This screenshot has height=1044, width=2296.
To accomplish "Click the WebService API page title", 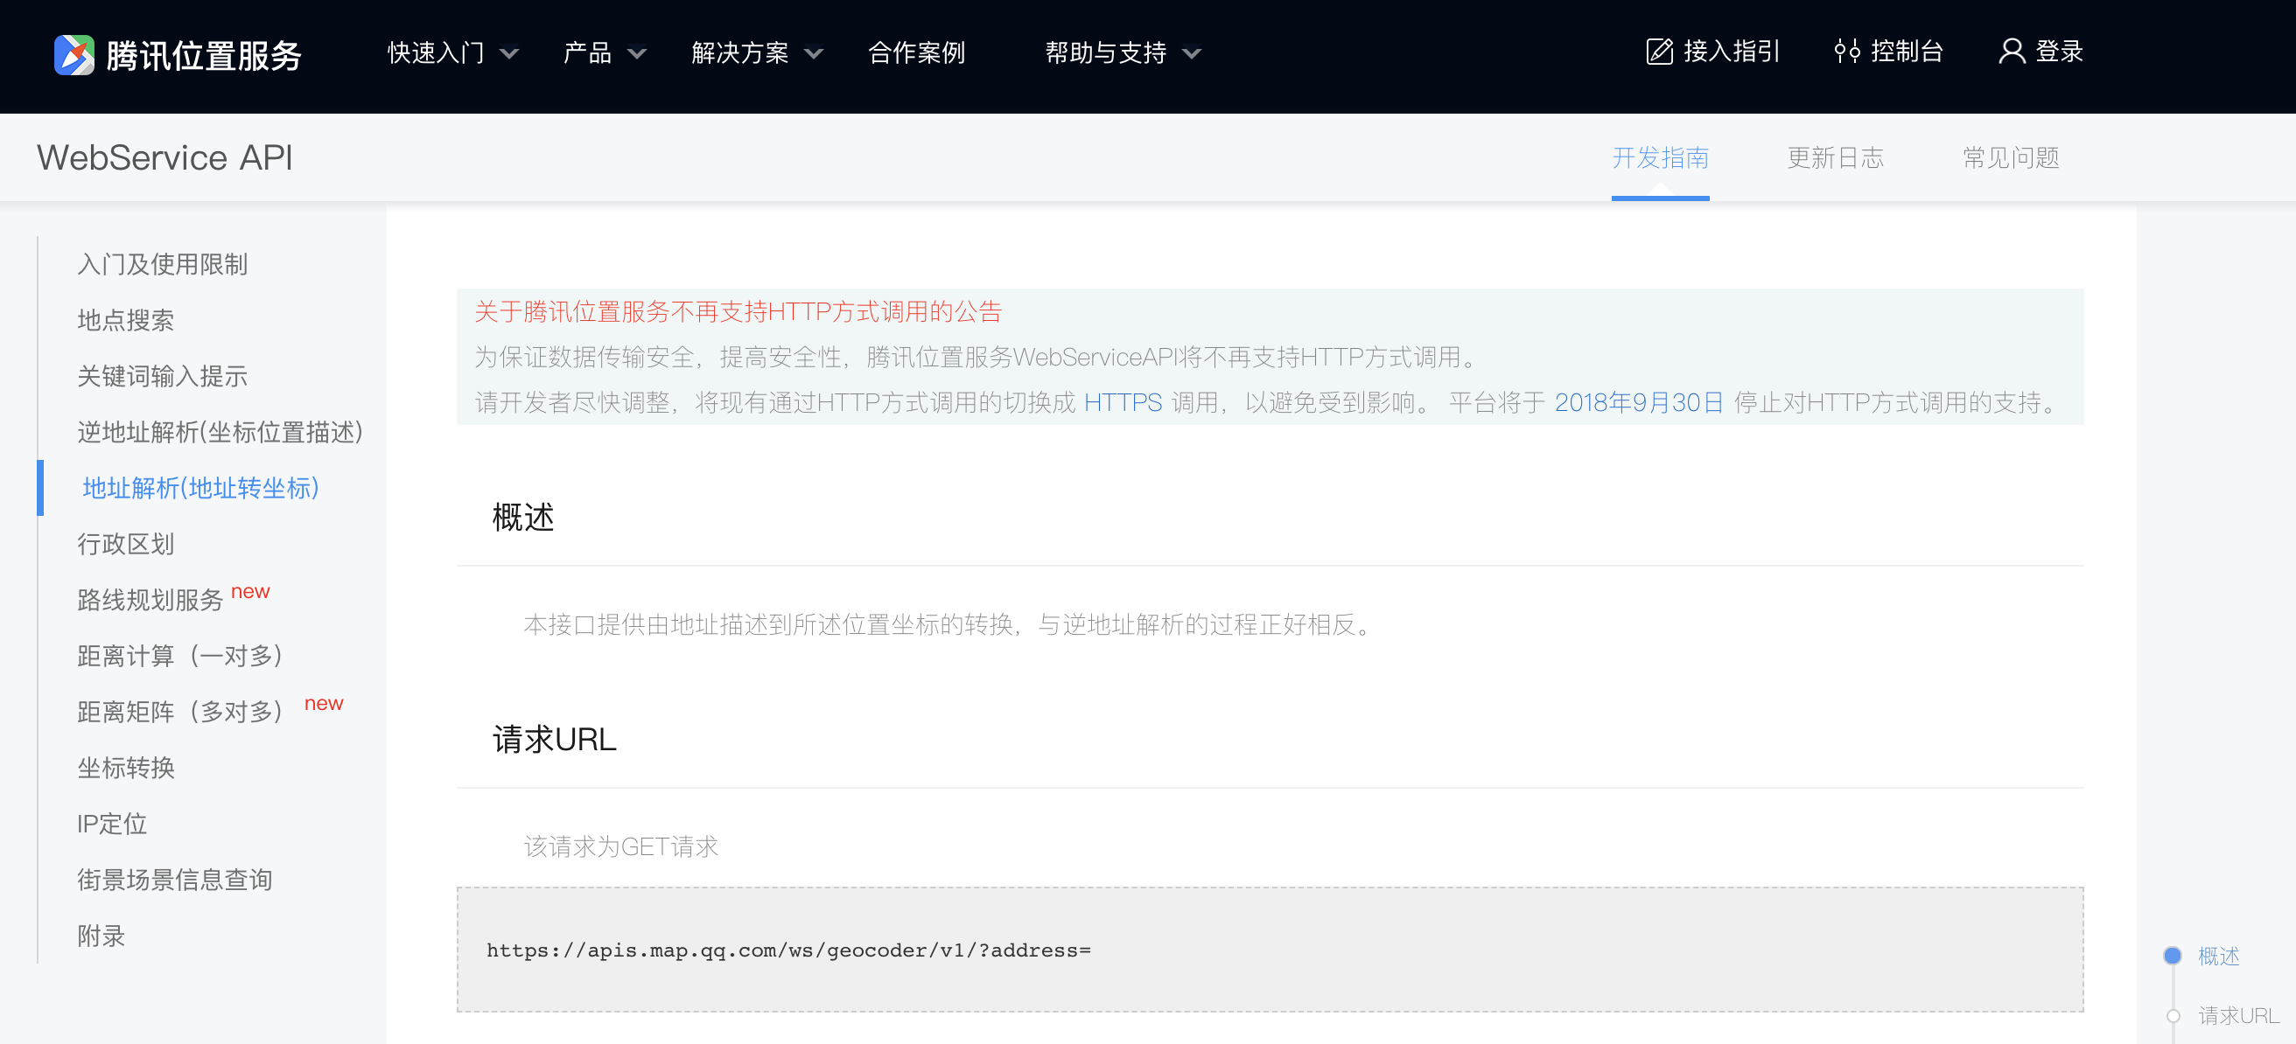I will tap(164, 157).
